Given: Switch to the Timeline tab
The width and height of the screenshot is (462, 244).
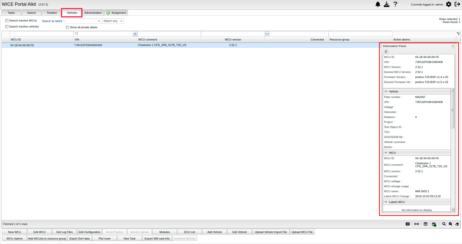Looking at the screenshot, I should coord(52,13).
